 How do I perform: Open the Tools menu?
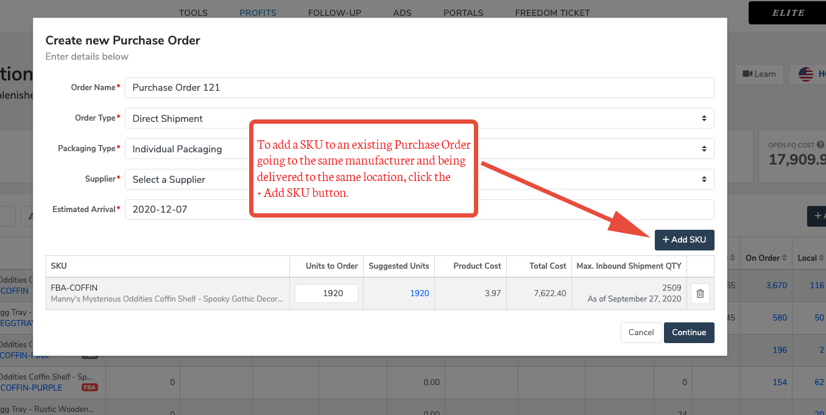tap(193, 13)
